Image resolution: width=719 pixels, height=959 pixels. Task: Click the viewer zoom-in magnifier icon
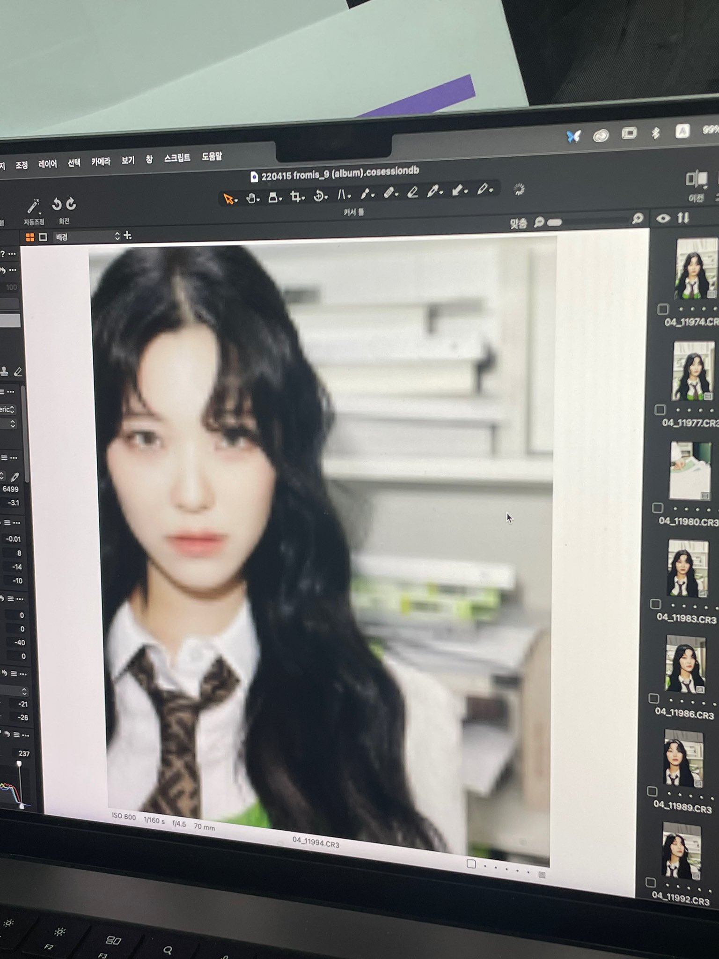coord(637,219)
